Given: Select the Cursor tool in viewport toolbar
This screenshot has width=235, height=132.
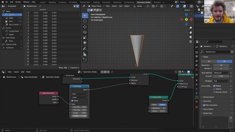Looking at the screenshot, I should tap(85, 21).
